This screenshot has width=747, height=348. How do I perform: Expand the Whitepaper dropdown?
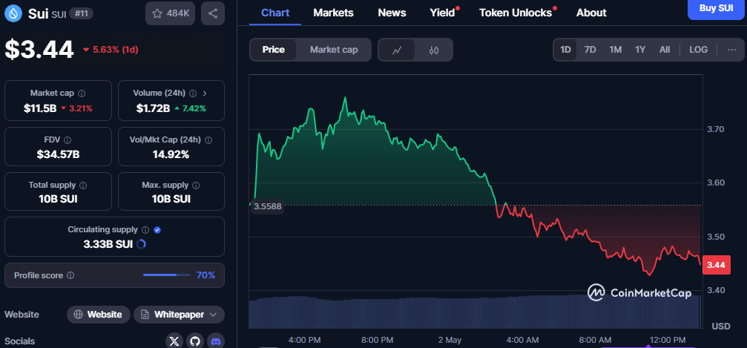tap(179, 315)
